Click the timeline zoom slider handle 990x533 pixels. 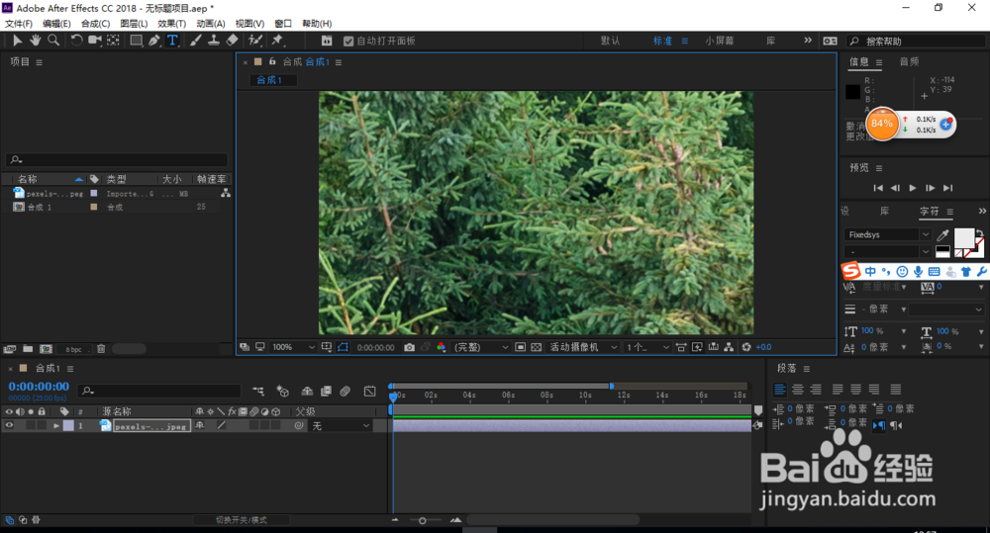tap(423, 520)
